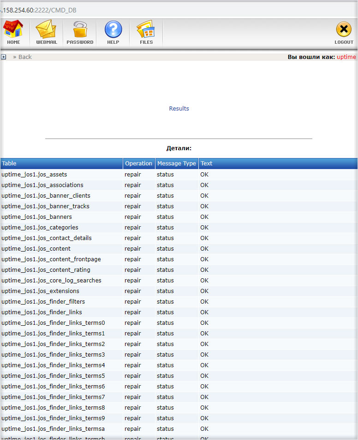Select the uptime_jos1.jos_banner_tracks cell

(61, 206)
